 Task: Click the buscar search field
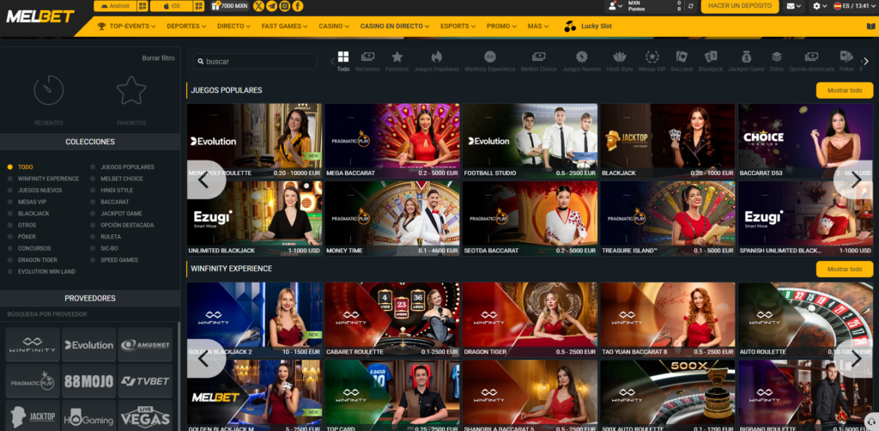(x=256, y=62)
